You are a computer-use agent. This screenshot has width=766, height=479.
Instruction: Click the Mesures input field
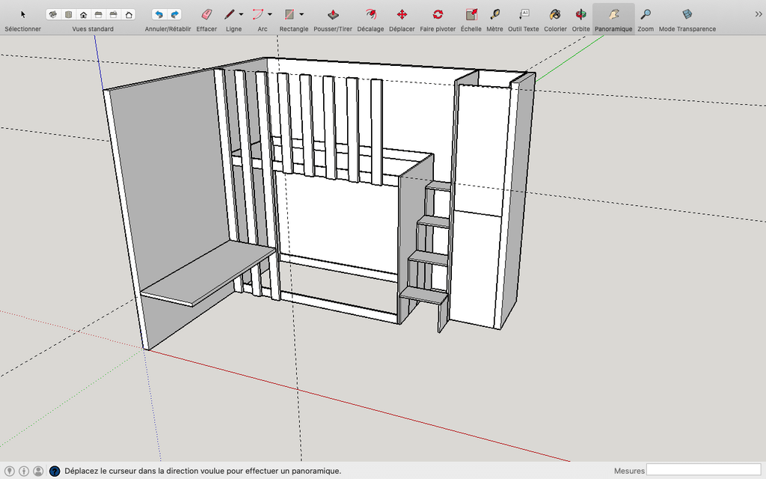pos(703,470)
